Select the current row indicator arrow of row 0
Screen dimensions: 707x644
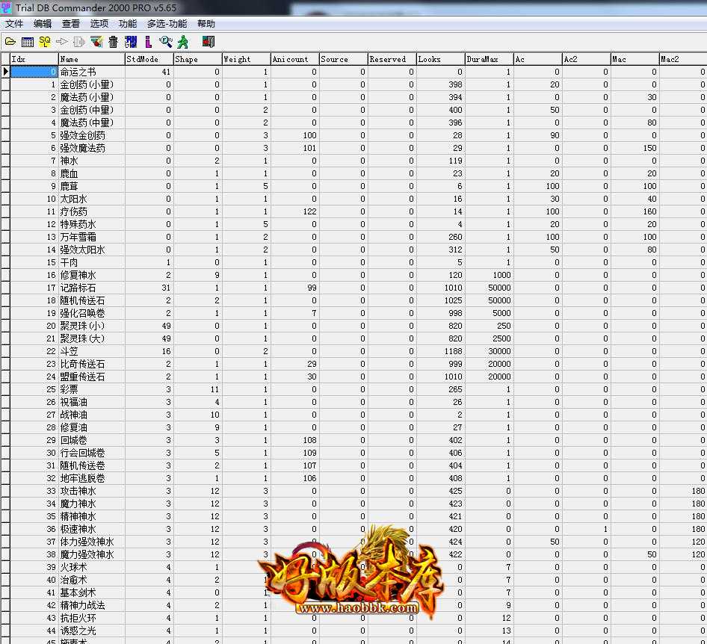[5, 72]
